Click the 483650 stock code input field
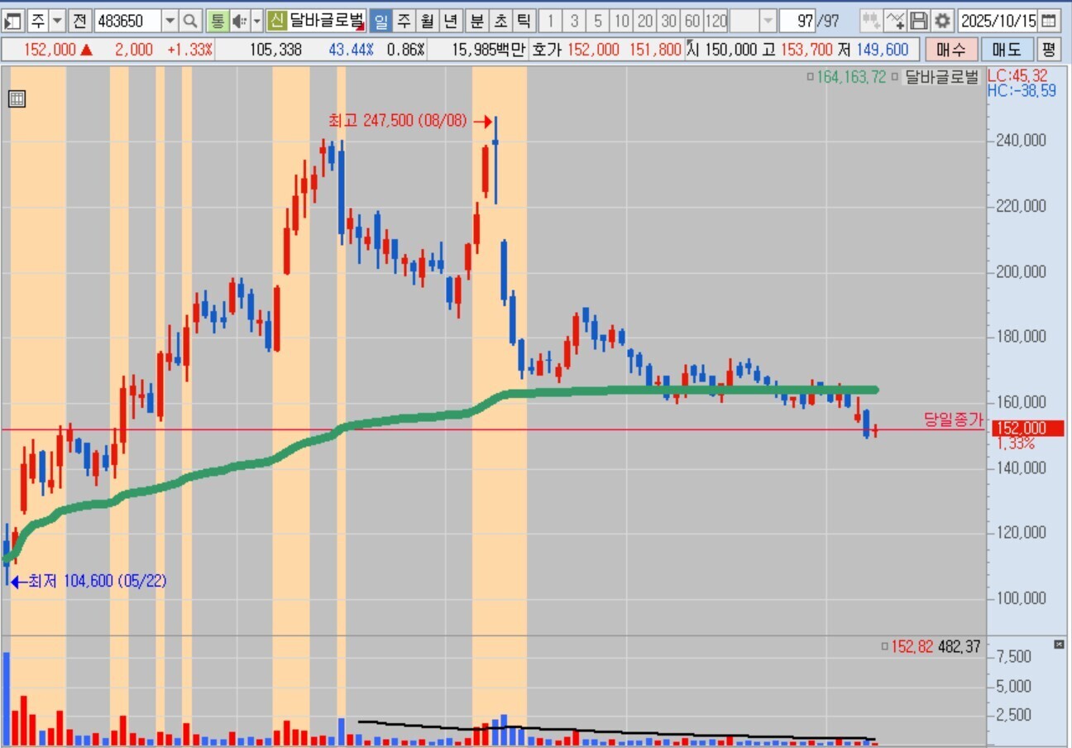 coord(128,21)
